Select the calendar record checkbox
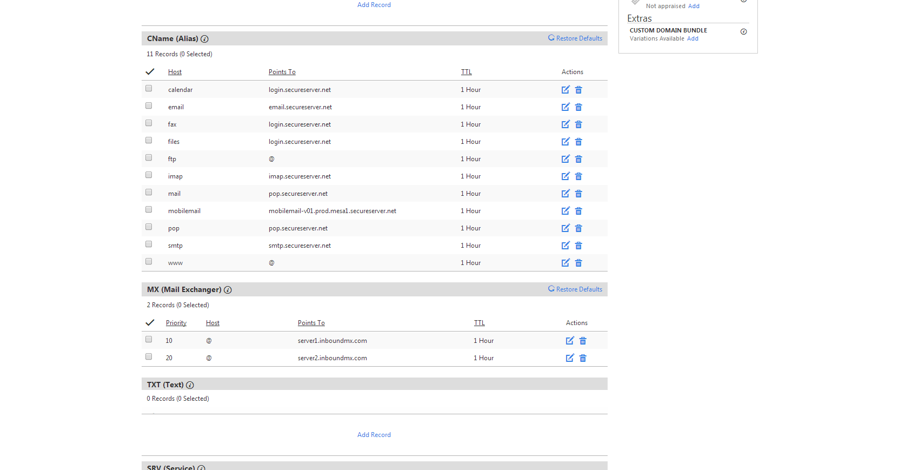 pos(149,88)
